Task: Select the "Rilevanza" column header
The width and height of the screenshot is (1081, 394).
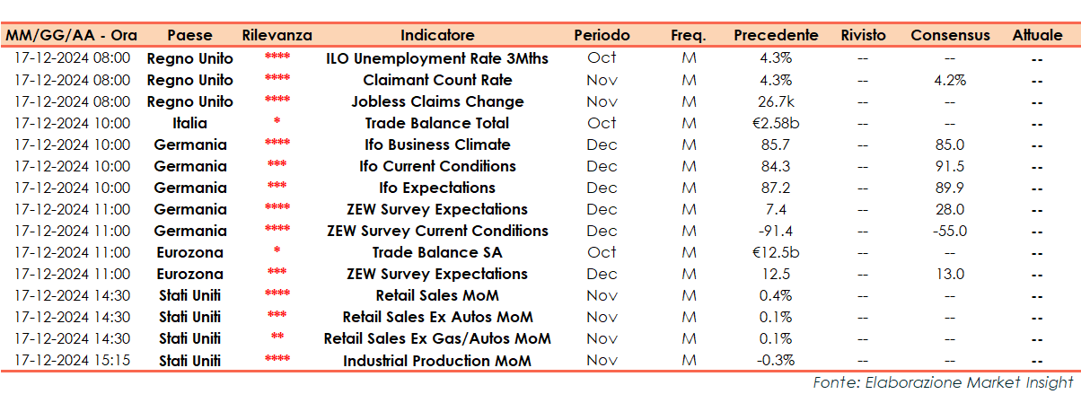Action: pyautogui.click(x=277, y=35)
